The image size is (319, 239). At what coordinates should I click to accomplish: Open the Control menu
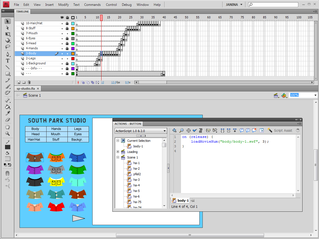111,4
